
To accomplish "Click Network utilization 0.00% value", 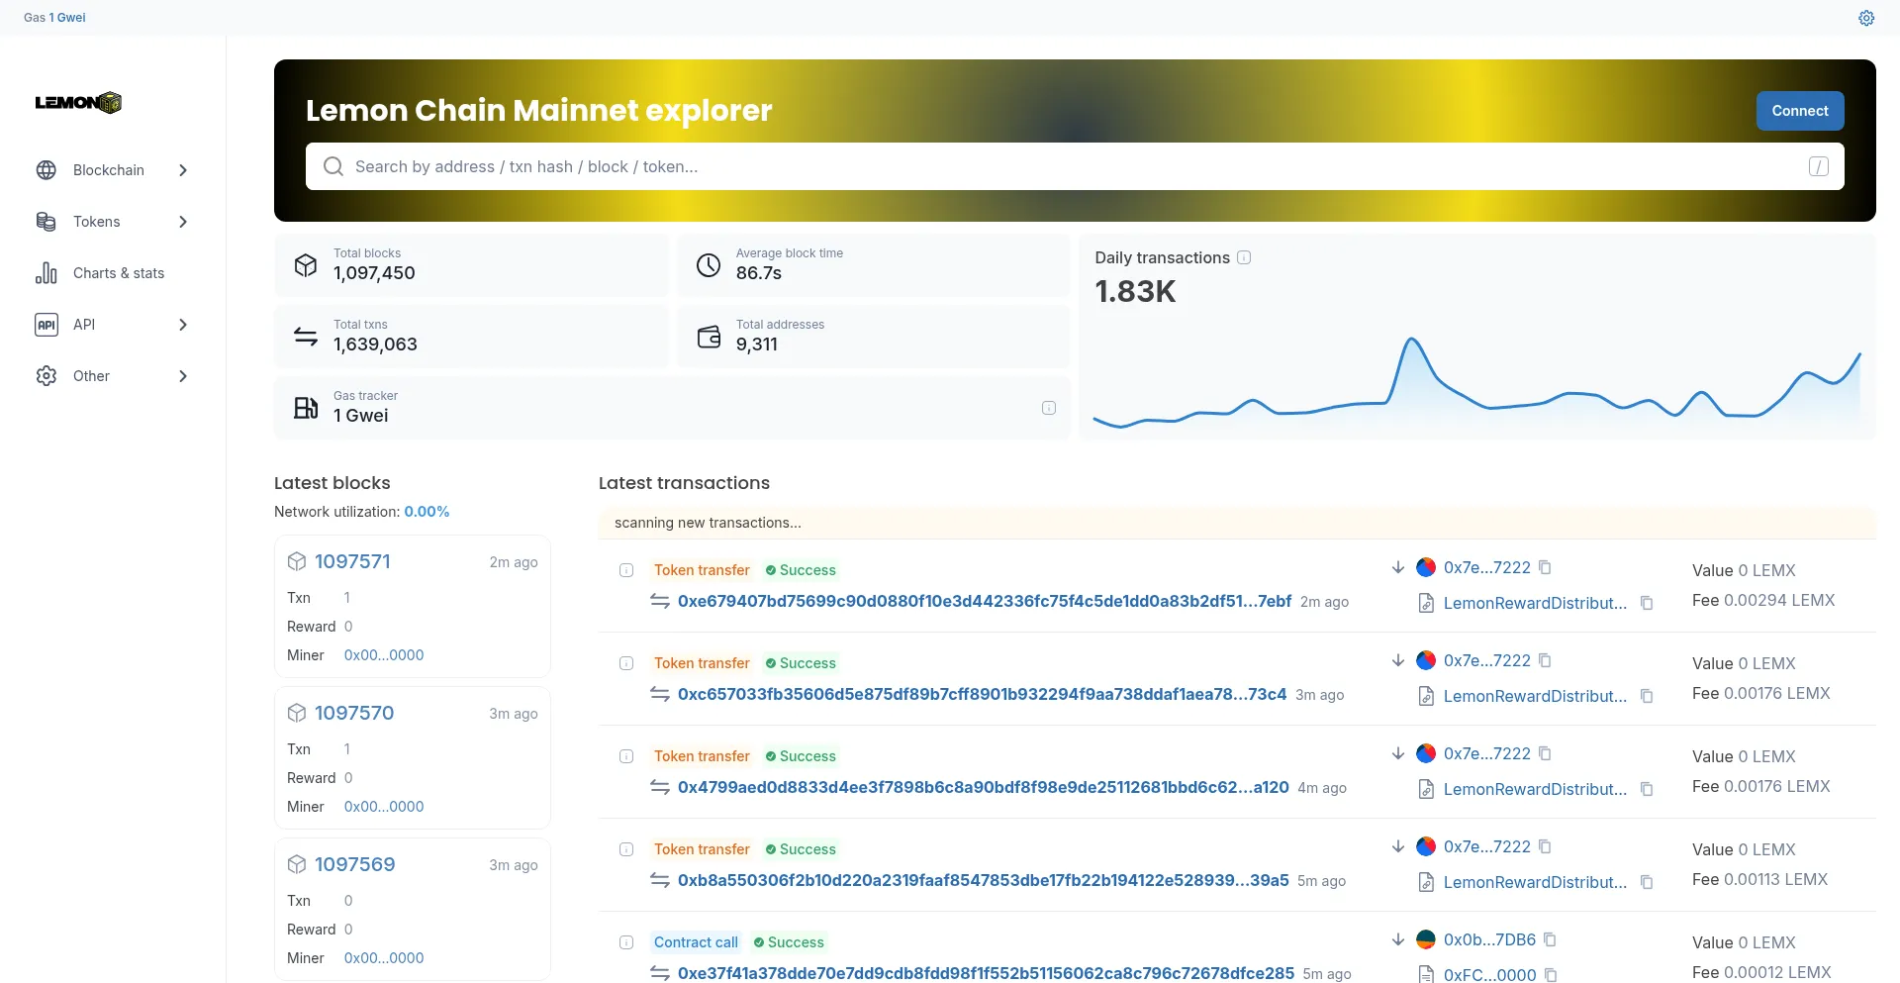I will [x=427, y=512].
